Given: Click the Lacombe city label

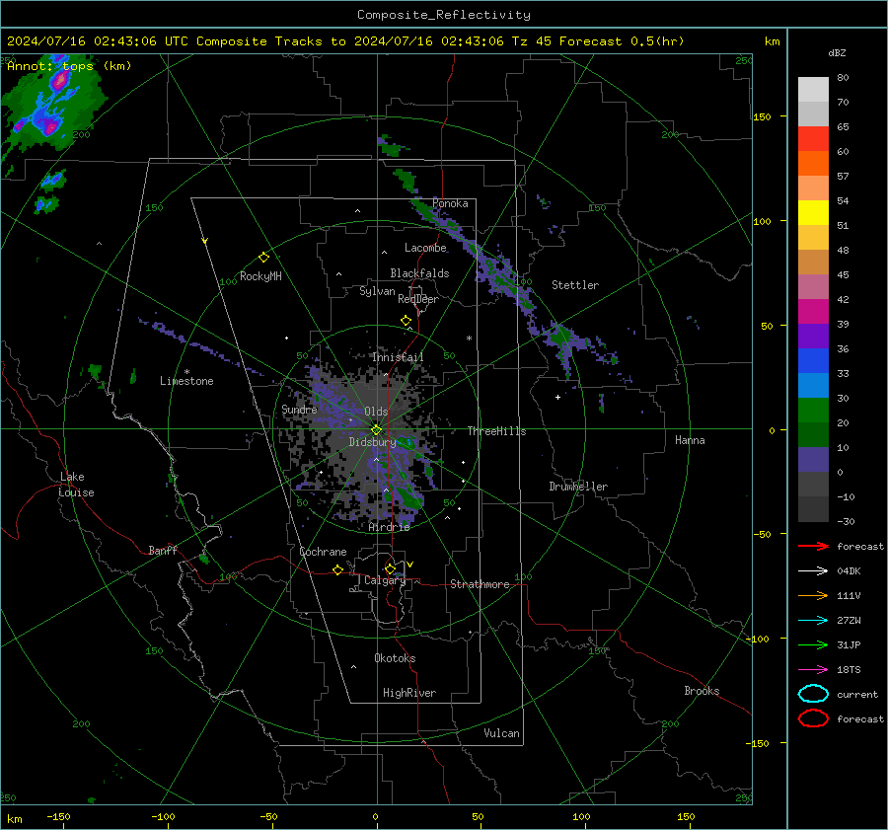Looking at the screenshot, I should click(425, 248).
